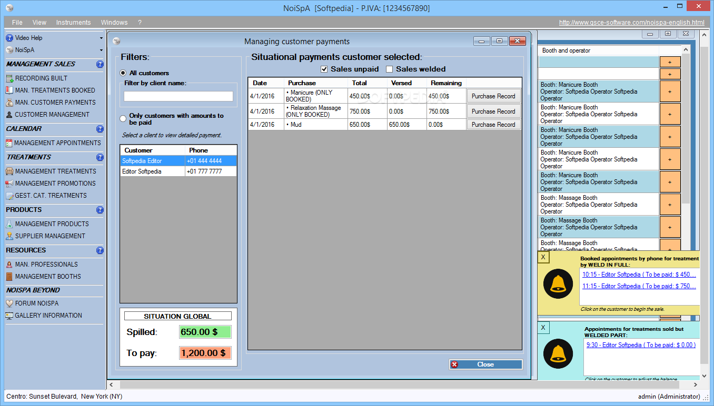Check the Sales welded checkbox

pos(390,69)
